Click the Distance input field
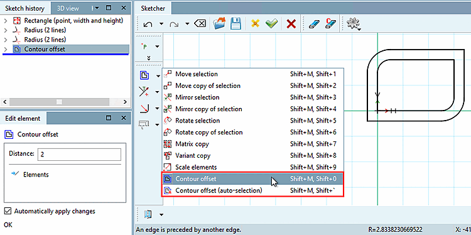This screenshot has height=235, width=471. (79, 155)
